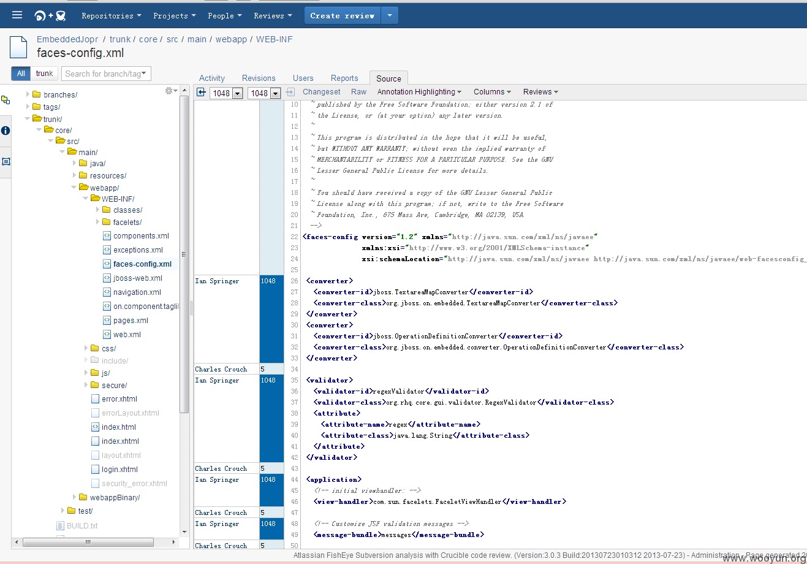Click the BUILD.txt file icon
Viewport: 807px width, 564px height.
point(60,525)
